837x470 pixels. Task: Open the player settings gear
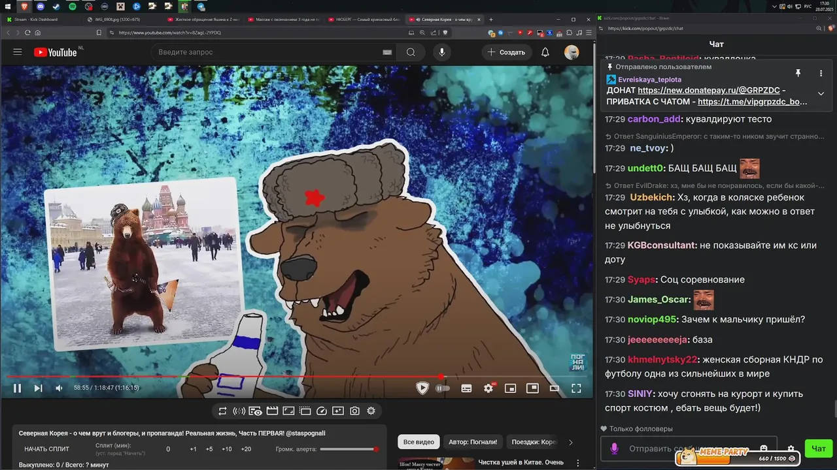pyautogui.click(x=488, y=388)
